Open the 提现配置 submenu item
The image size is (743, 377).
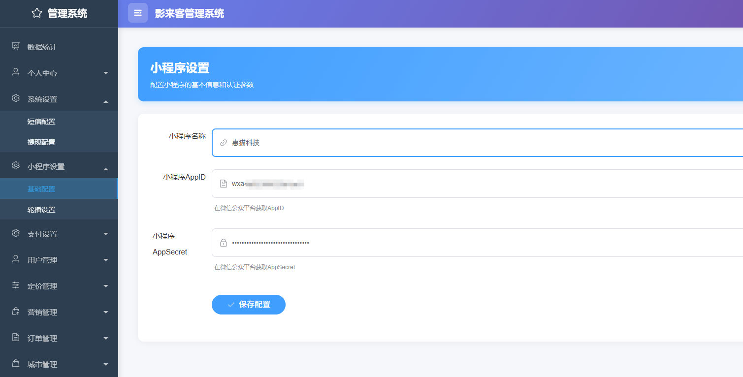[41, 142]
